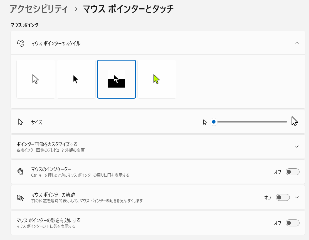Viewport: 309px width, 240px height.
Task: Click the small pointer icon left of slider
Action: 205,122
